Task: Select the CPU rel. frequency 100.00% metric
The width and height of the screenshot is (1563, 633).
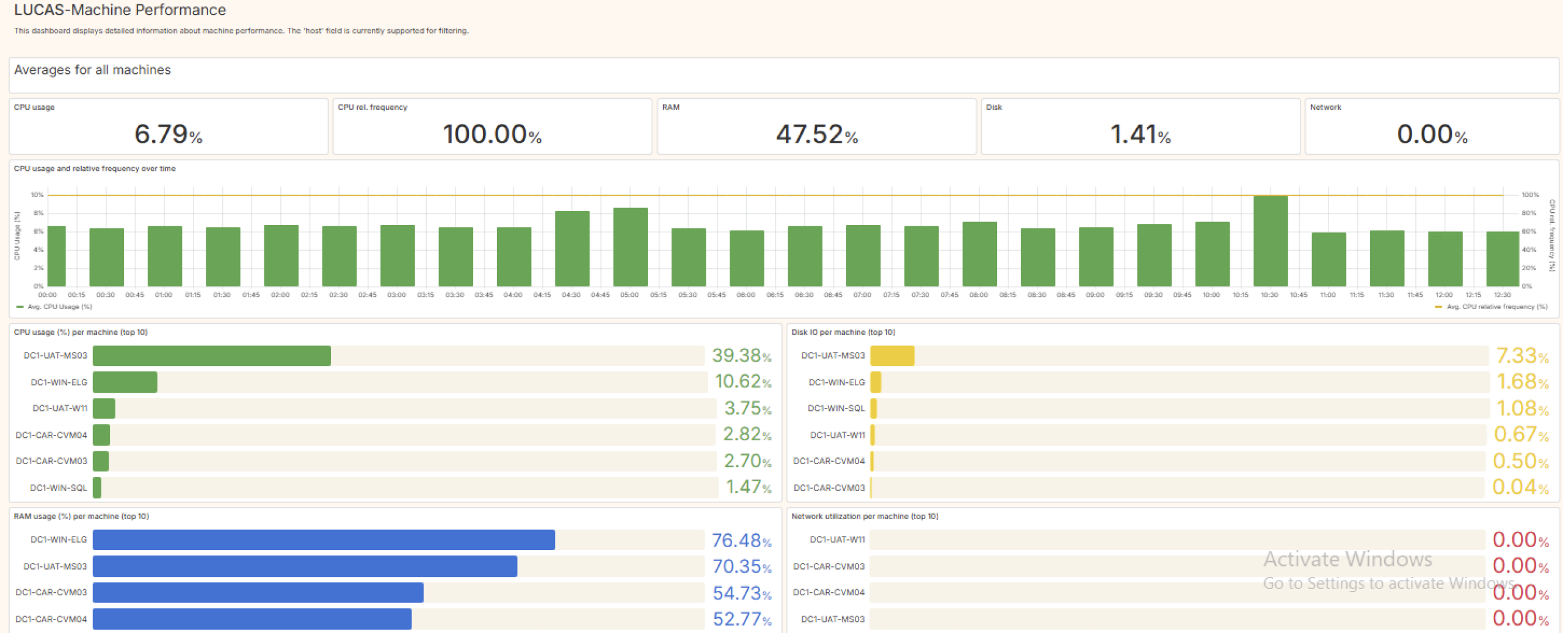Action: 492,126
